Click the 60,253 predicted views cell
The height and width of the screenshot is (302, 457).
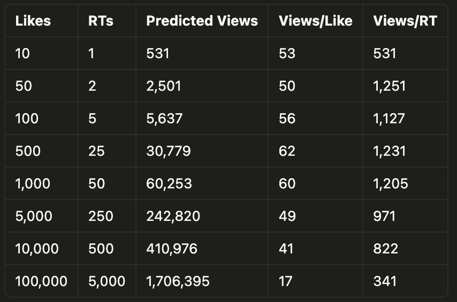[x=169, y=184]
